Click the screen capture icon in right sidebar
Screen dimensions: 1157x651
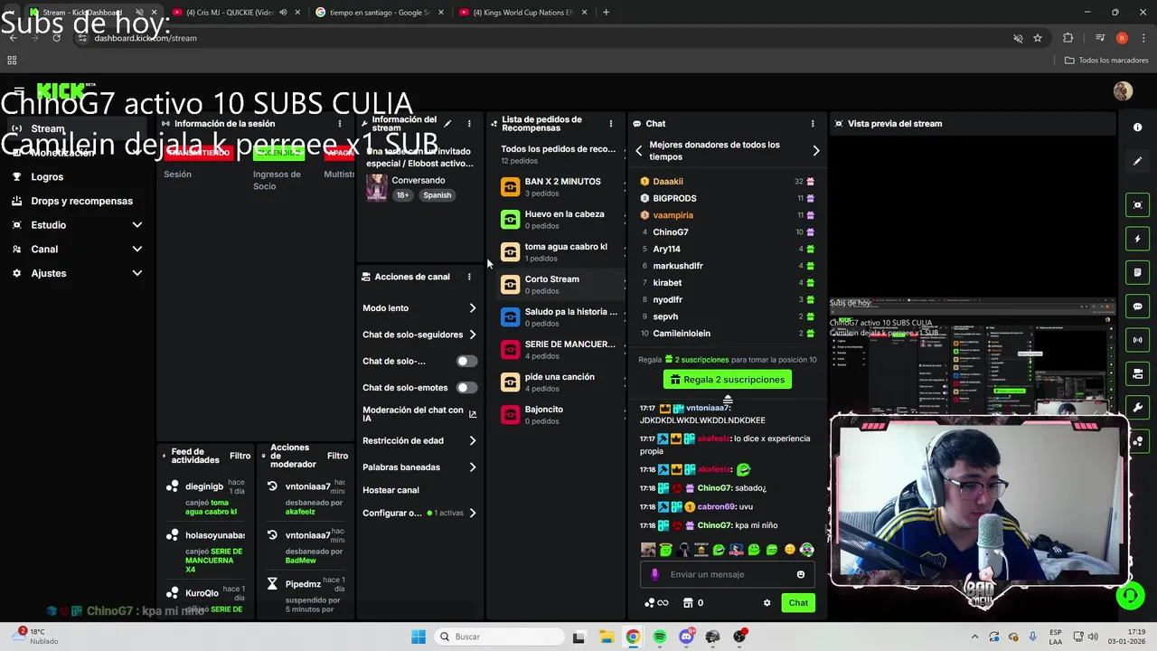(1137, 205)
